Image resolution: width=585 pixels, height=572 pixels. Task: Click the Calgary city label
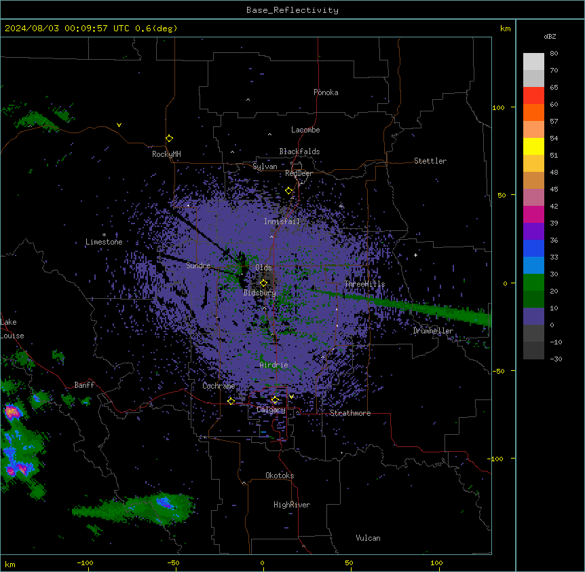[x=271, y=410]
